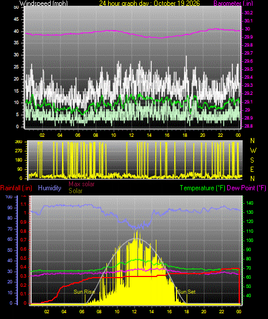Click the "Windspeed (mph)" chart title
Image resolution: width=268 pixels, height=319 pixels.
44,3
